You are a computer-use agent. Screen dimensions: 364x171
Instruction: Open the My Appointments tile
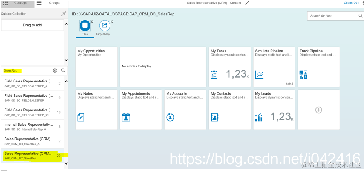tap(141, 110)
